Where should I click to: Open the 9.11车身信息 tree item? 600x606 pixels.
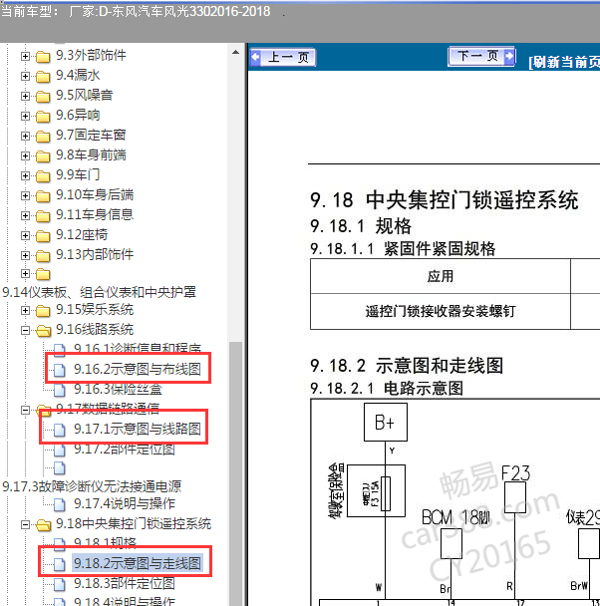(x=95, y=215)
